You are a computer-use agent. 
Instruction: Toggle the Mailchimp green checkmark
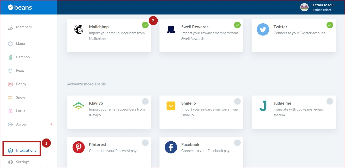[x=145, y=25]
